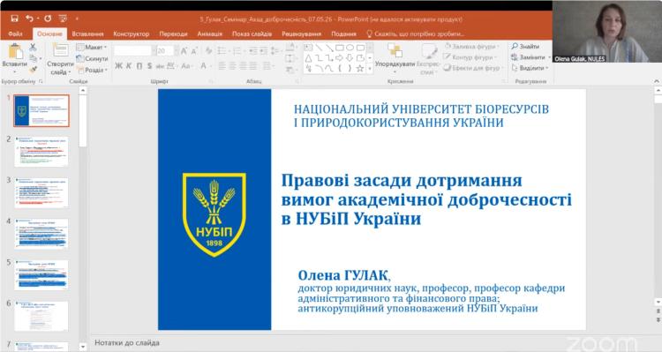This screenshot has height=352, width=662.
Task: Pick the triangle shape in gallery
Action: 308,58
